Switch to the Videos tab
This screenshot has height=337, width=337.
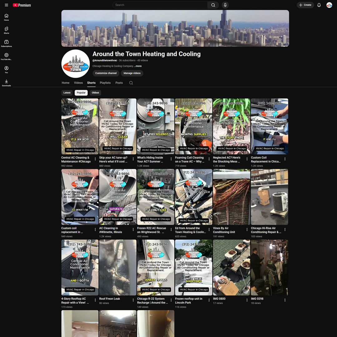[78, 83]
